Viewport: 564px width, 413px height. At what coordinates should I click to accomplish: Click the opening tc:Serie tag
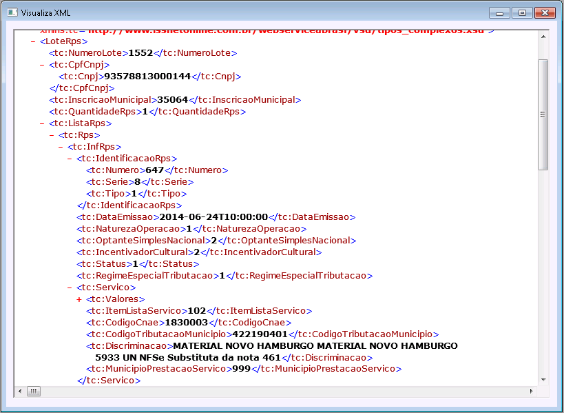[110, 182]
